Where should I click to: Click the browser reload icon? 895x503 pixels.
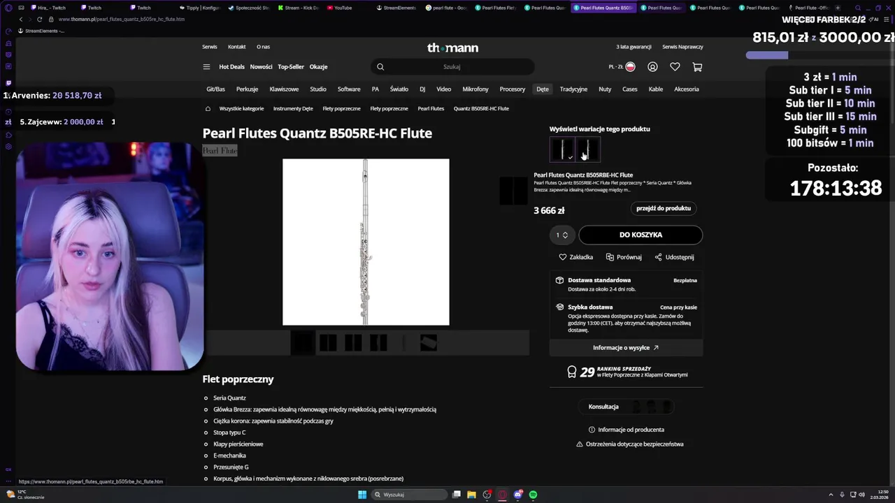[39, 20]
